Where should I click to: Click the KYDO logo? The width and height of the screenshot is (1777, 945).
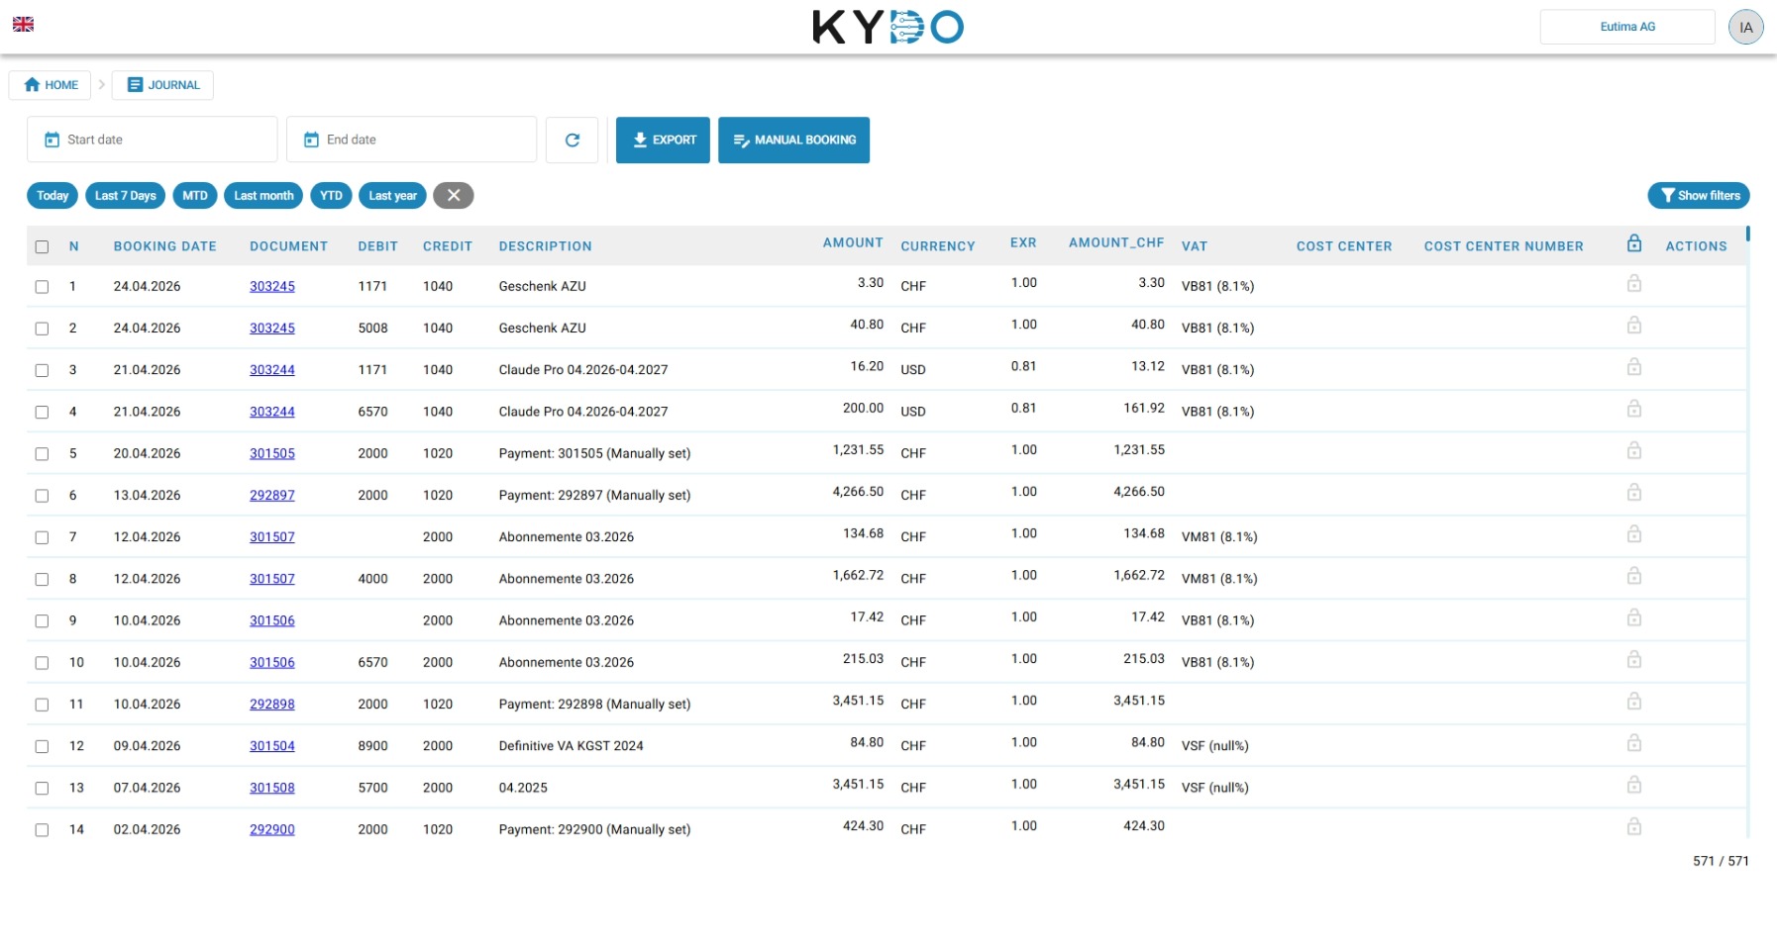click(888, 27)
